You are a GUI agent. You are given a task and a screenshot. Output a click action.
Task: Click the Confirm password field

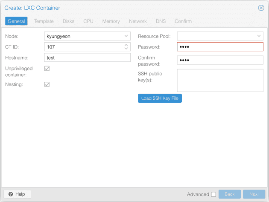220,60
